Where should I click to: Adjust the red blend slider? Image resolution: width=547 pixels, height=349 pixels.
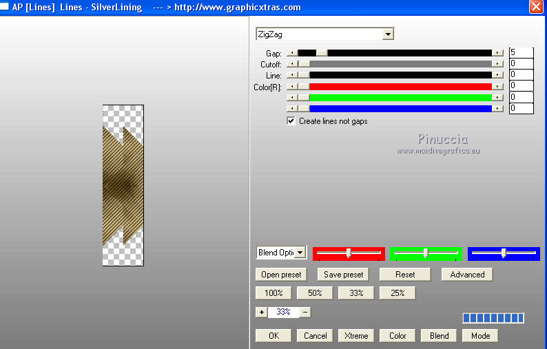(349, 253)
